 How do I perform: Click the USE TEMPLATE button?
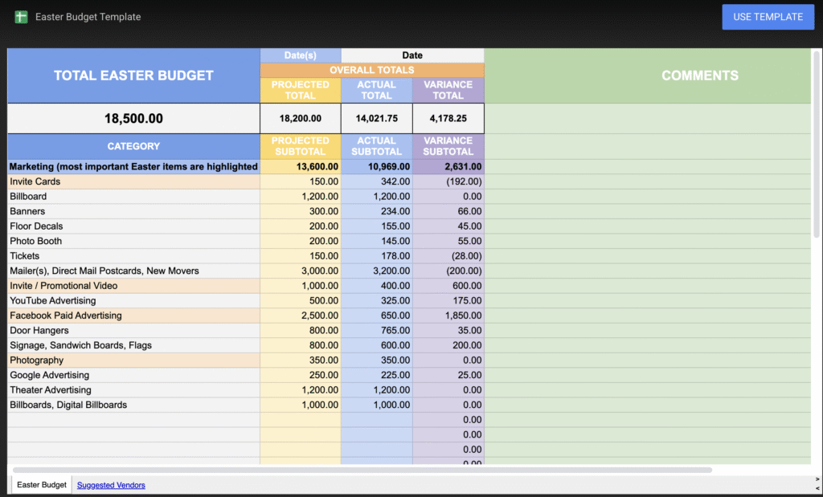(768, 17)
